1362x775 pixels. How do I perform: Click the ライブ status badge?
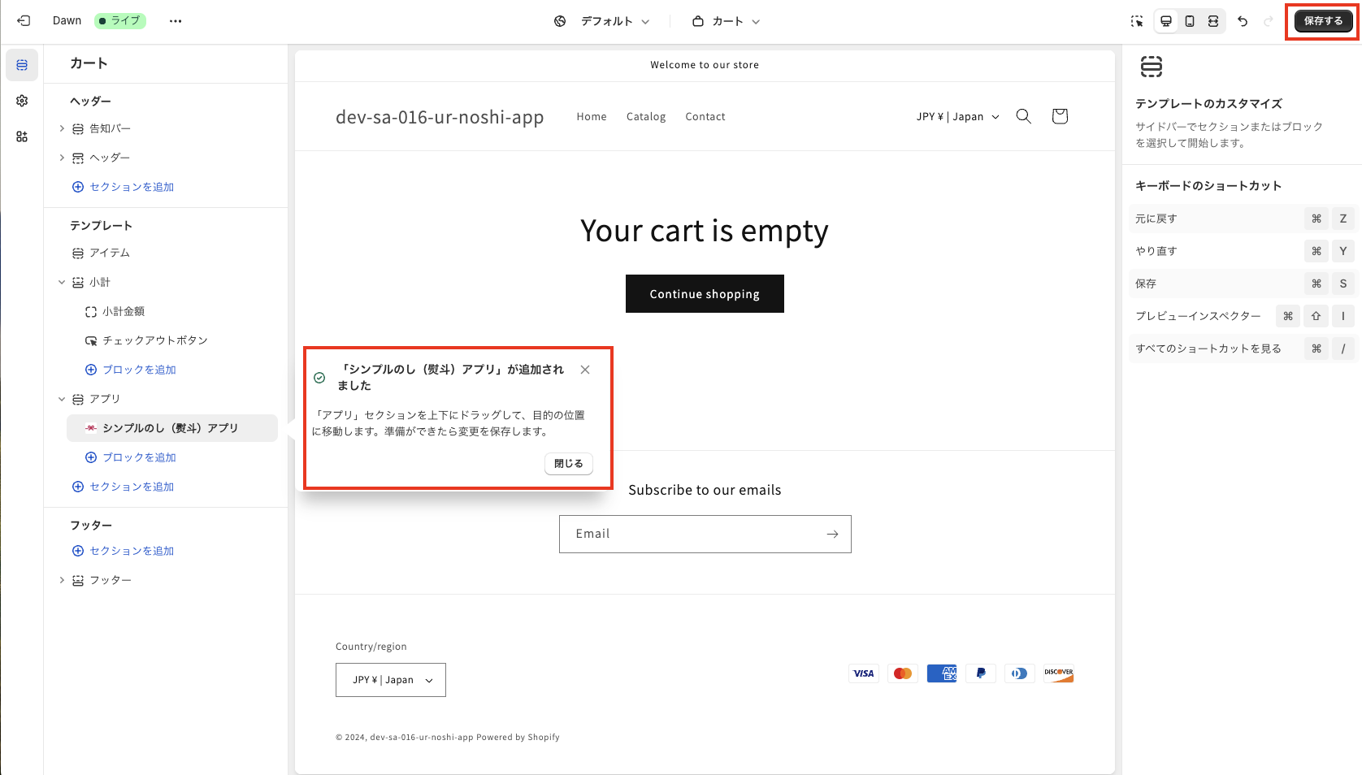pos(120,21)
